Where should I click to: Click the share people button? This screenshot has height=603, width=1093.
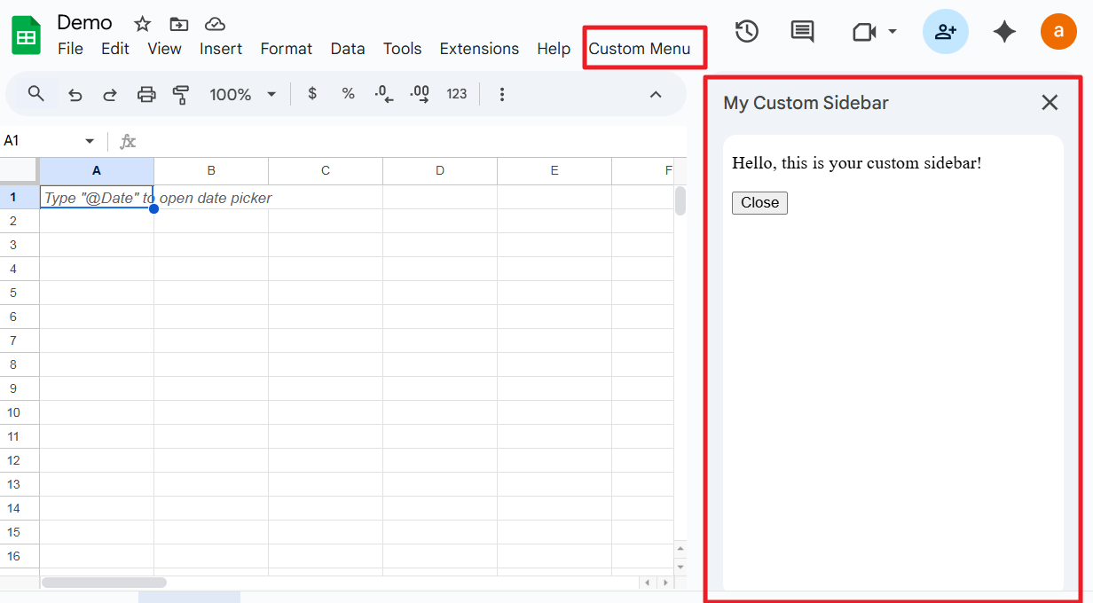(x=945, y=32)
